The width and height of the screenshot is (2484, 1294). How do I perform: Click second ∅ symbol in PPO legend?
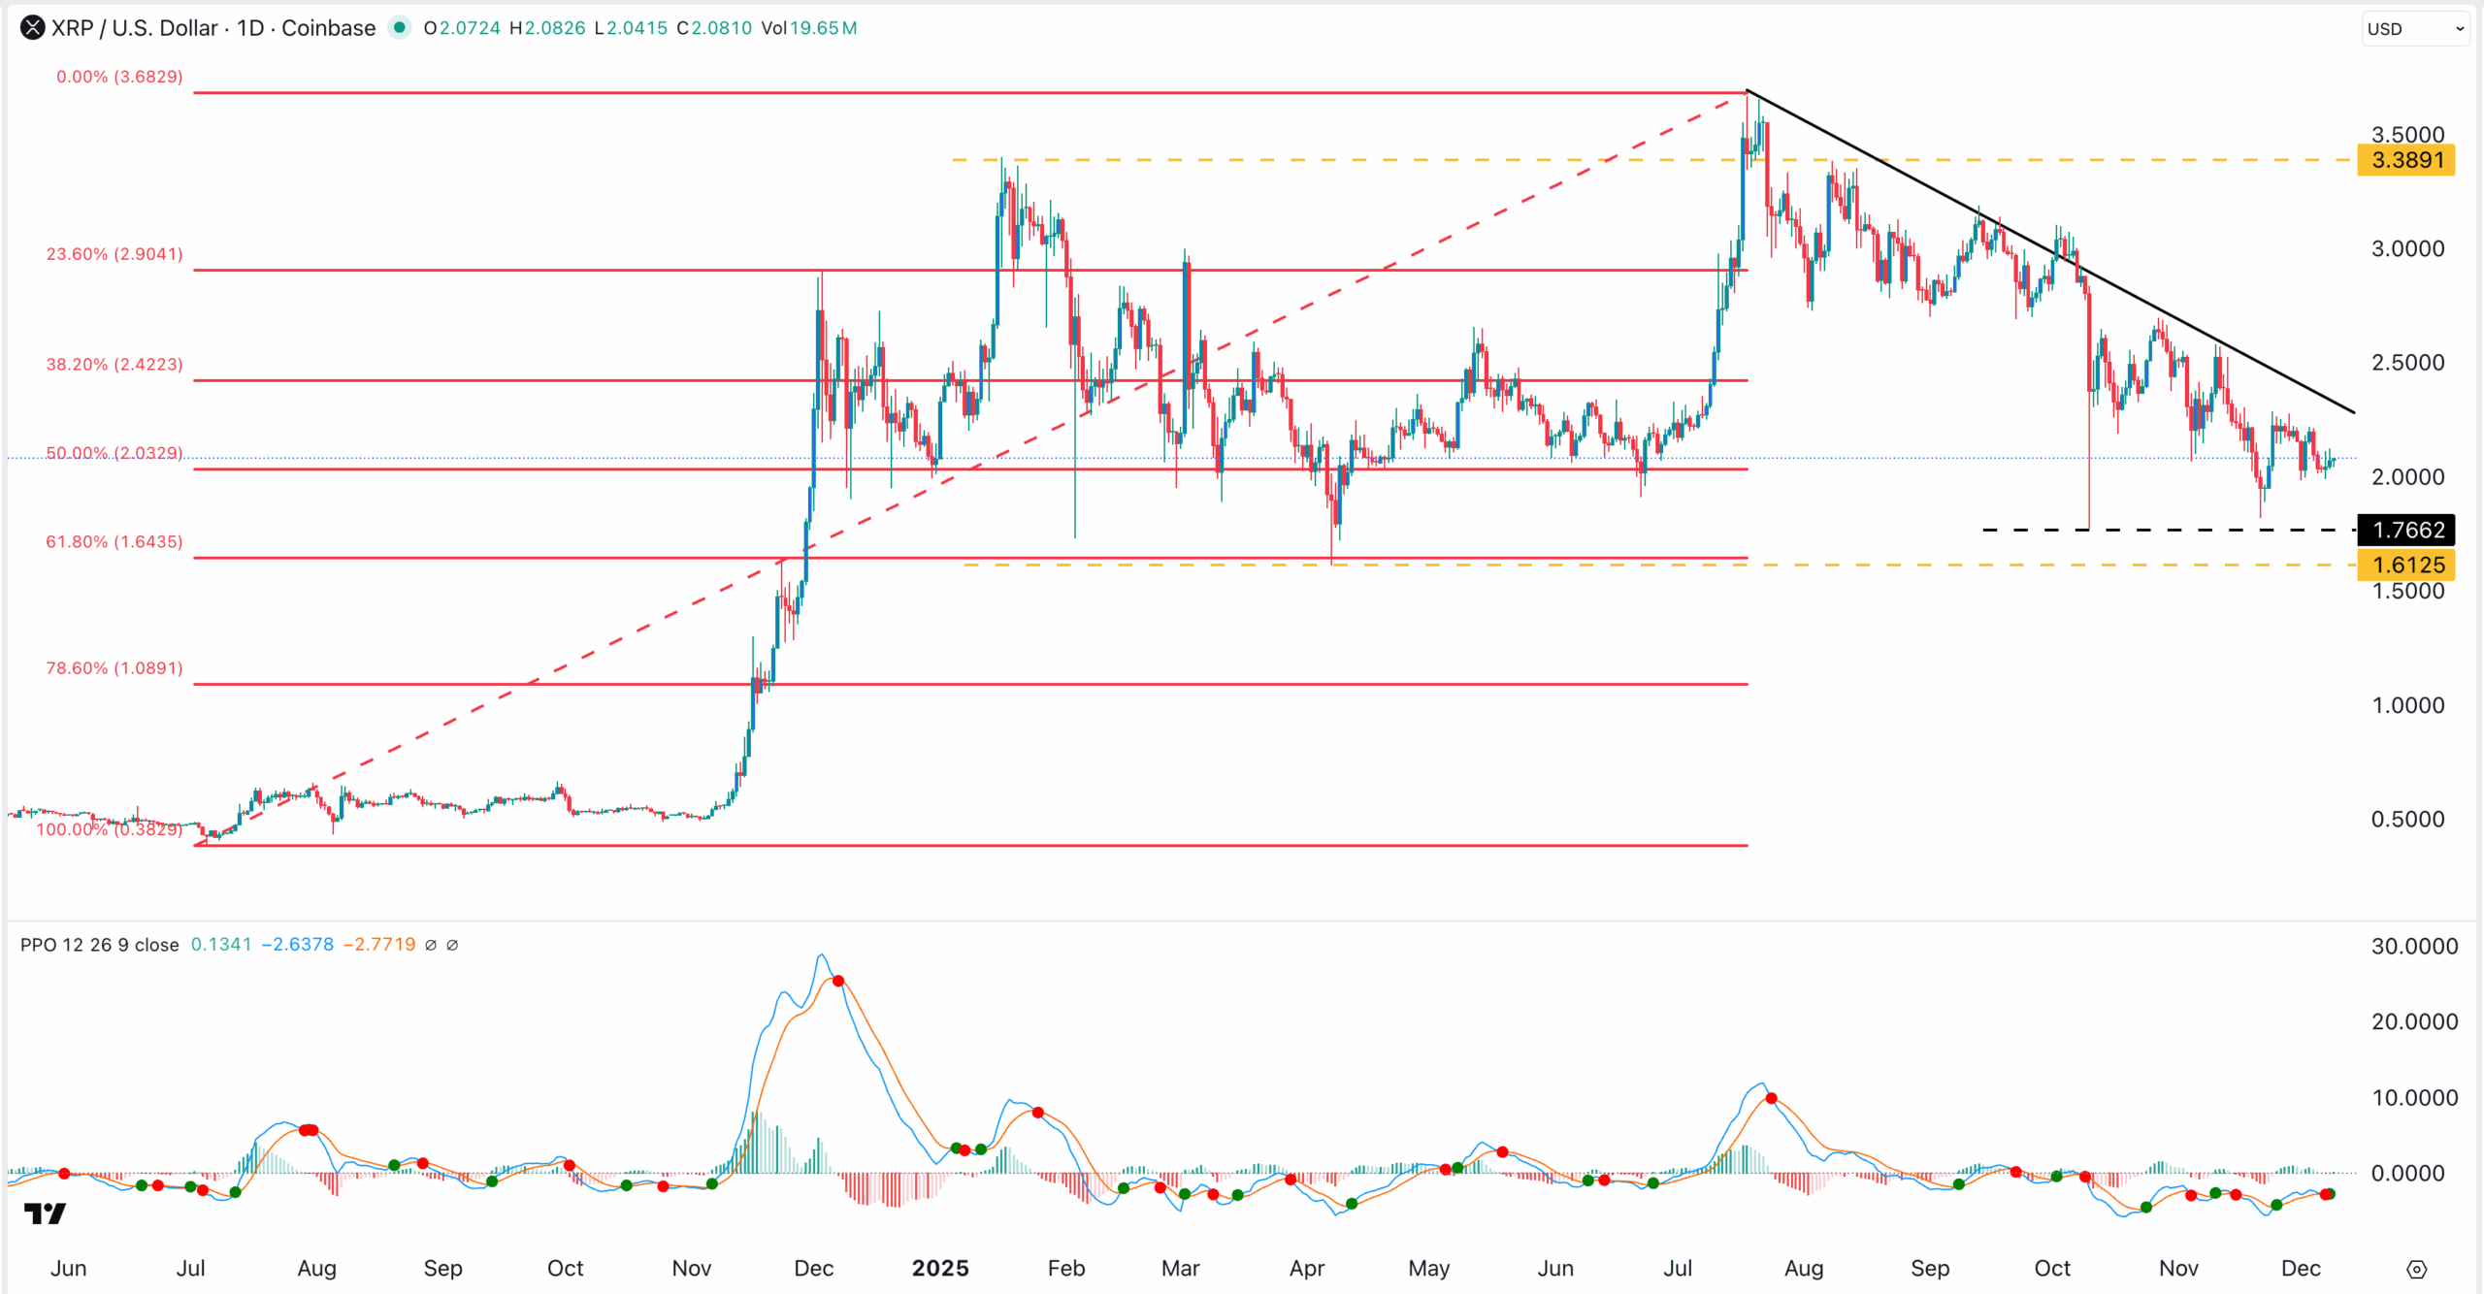(452, 945)
